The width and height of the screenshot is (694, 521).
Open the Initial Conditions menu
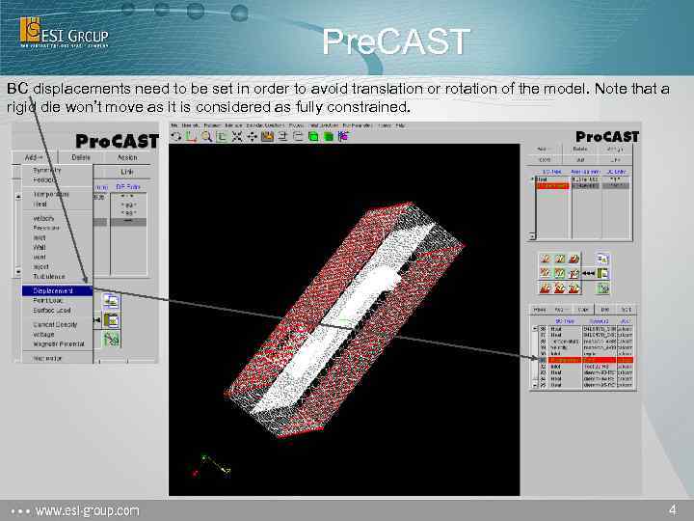324,125
